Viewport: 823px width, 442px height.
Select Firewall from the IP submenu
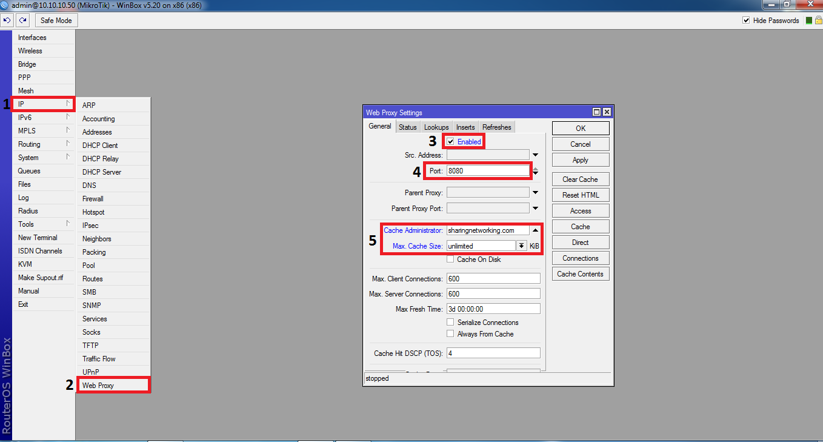point(92,198)
